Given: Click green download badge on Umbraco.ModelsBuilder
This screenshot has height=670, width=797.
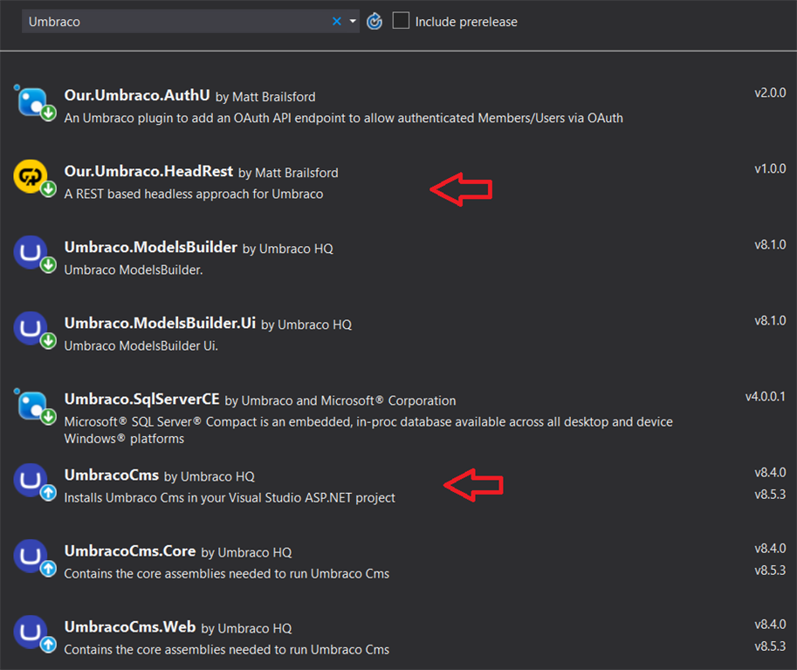Looking at the screenshot, I should pyautogui.click(x=48, y=264).
